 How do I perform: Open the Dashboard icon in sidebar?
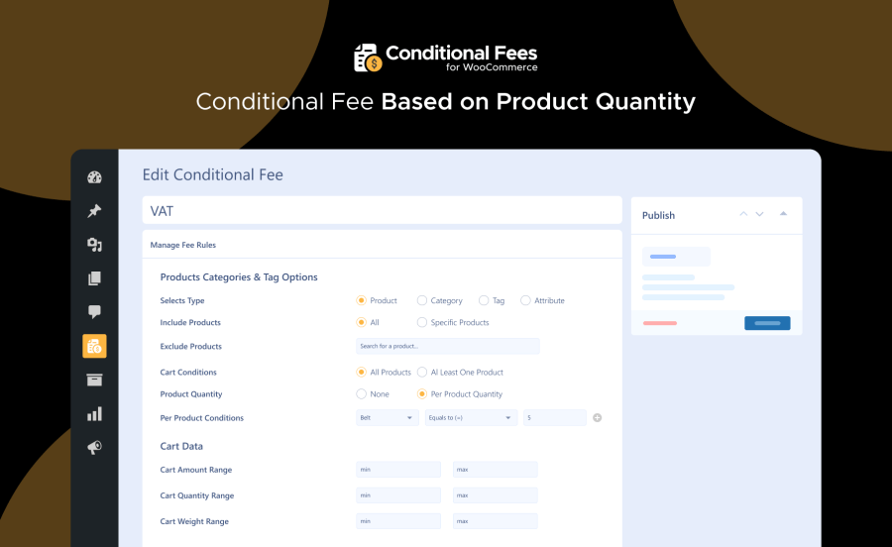[x=94, y=178]
